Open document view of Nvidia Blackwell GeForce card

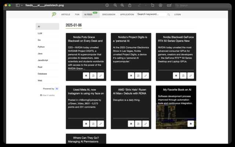coord(183,76)
